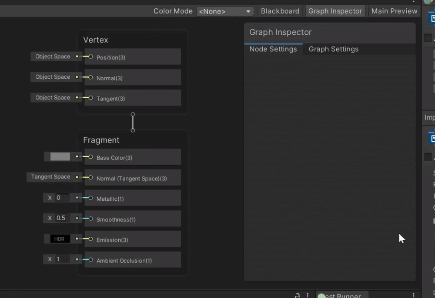The height and width of the screenshot is (298, 435).
Task: Click the Smoothness X value field 0.5
Action: coord(62,218)
